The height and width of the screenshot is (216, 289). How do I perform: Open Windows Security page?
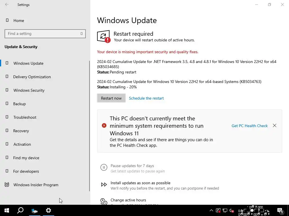pos(29,90)
